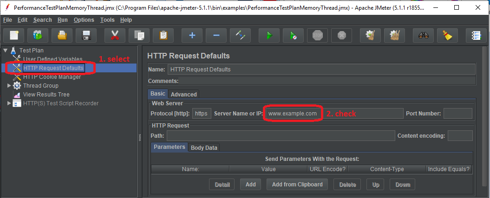
Task: Expand the Thread Group tree node
Action: (9, 86)
